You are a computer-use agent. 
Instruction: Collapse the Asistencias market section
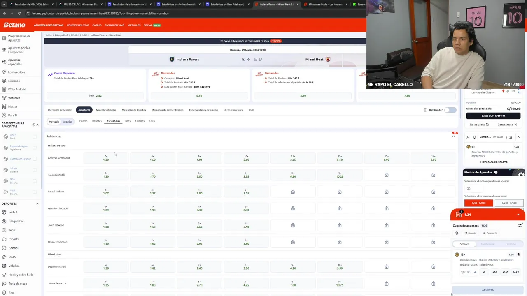pyautogui.click(x=453, y=136)
